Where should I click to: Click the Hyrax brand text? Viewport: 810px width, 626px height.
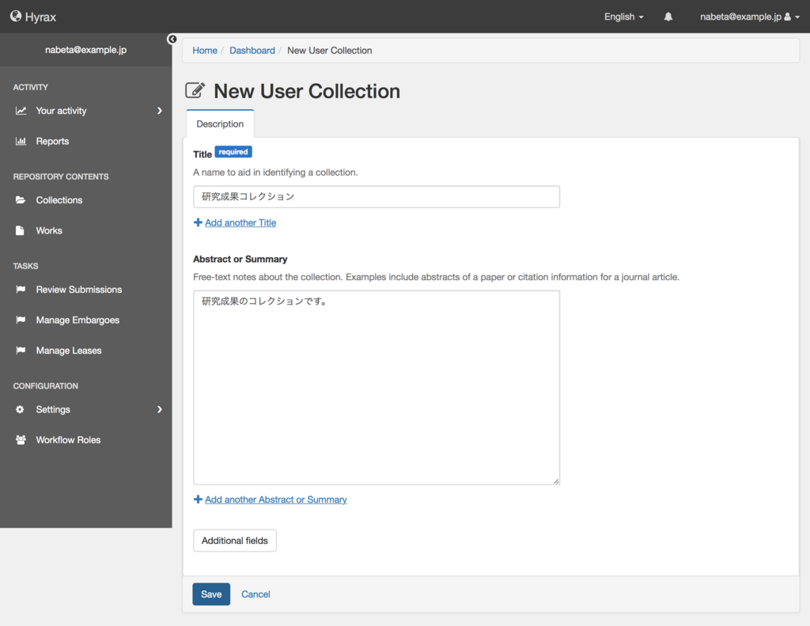[40, 17]
